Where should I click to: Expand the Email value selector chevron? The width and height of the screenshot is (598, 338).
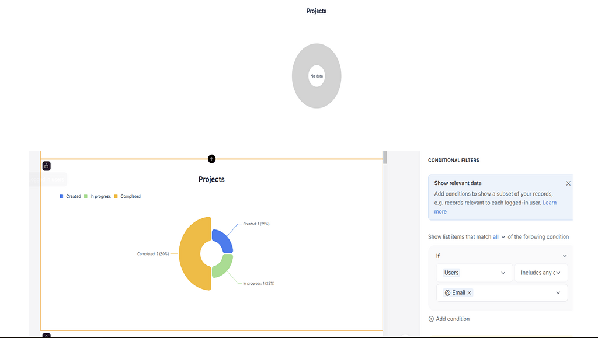(x=558, y=292)
